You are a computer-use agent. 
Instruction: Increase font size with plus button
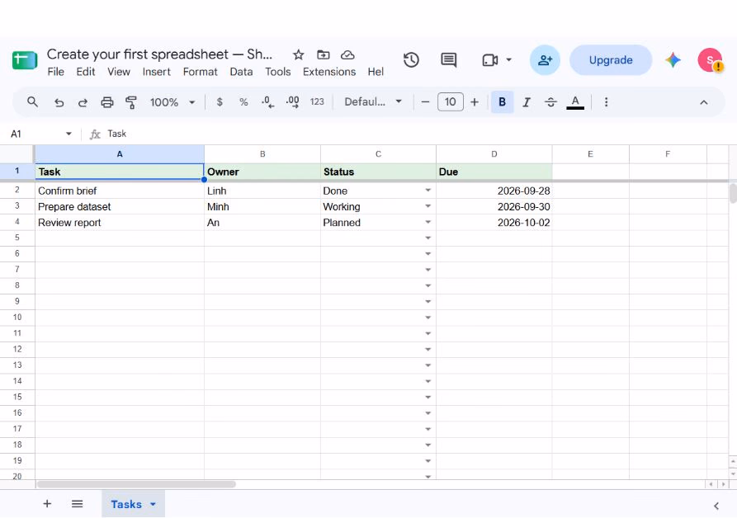(475, 102)
